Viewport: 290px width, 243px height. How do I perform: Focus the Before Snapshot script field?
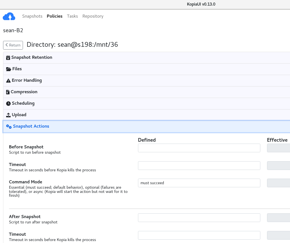click(x=199, y=148)
